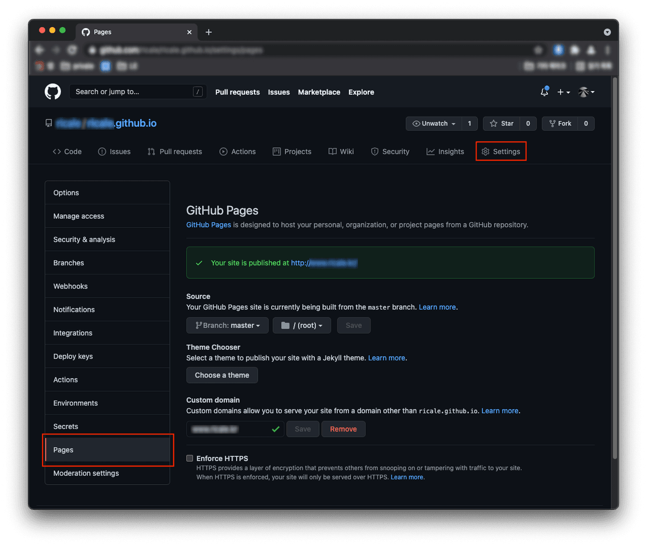
Task: Open the / (root) folder dropdown
Action: pyautogui.click(x=302, y=325)
